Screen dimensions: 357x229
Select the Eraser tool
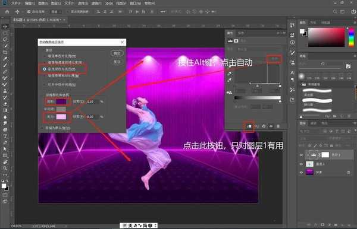click(5, 104)
